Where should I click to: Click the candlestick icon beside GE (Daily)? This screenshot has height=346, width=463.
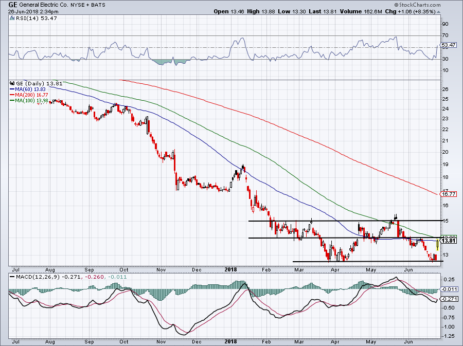pos(12,83)
